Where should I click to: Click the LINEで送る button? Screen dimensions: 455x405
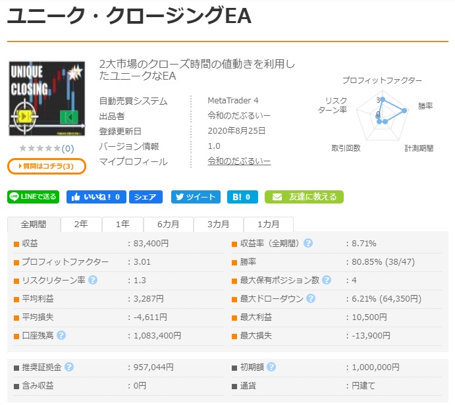pos(34,197)
